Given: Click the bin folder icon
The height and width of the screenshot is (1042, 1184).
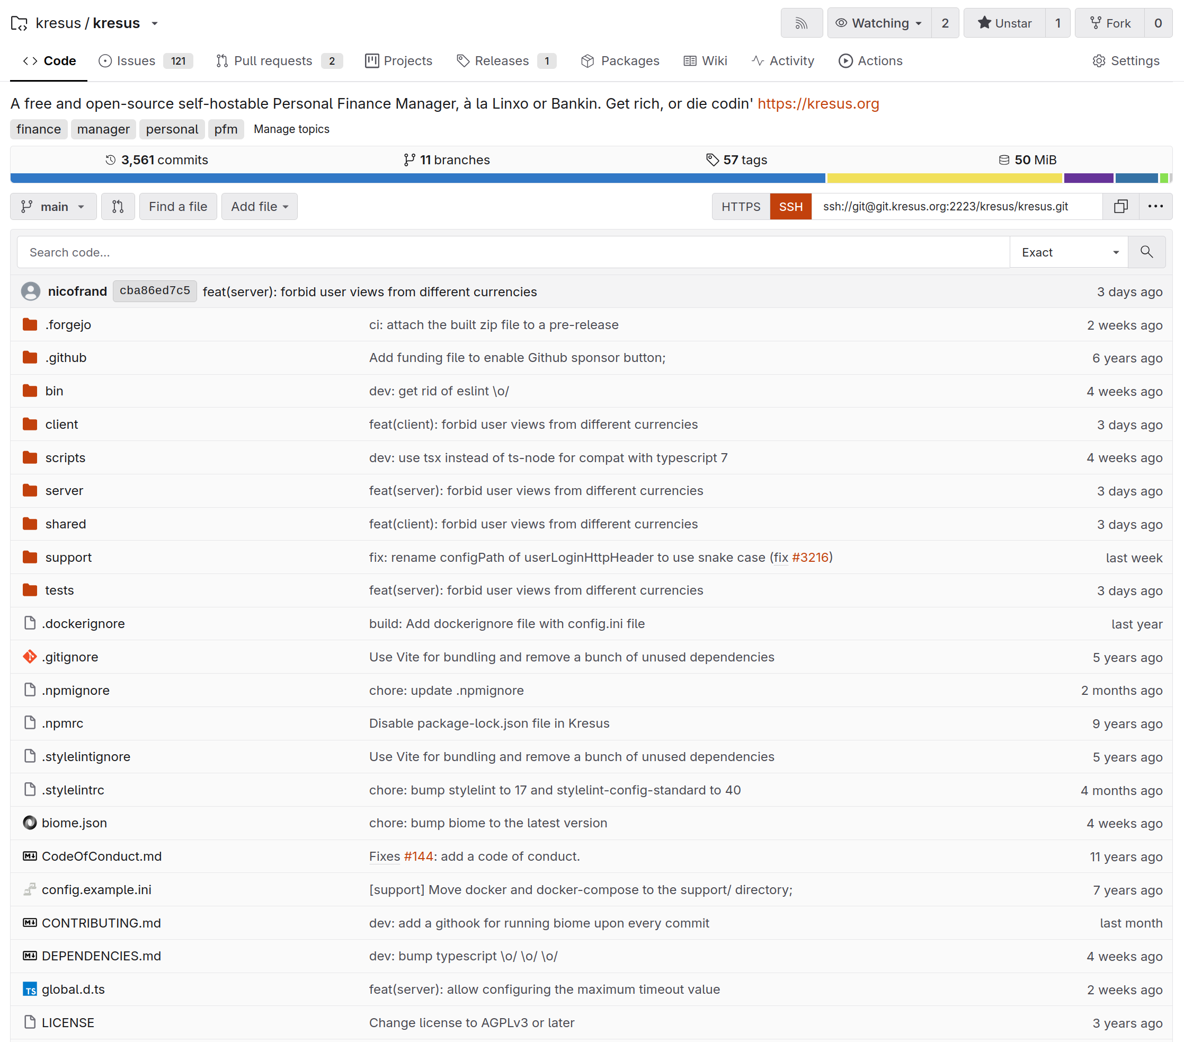Looking at the screenshot, I should click(30, 391).
